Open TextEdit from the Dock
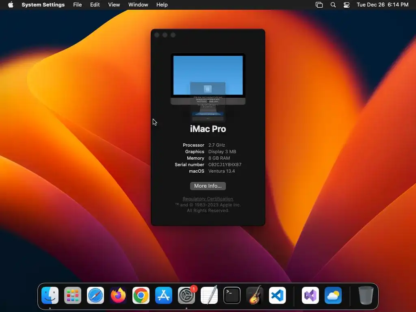This screenshot has width=416, height=312. click(209, 295)
